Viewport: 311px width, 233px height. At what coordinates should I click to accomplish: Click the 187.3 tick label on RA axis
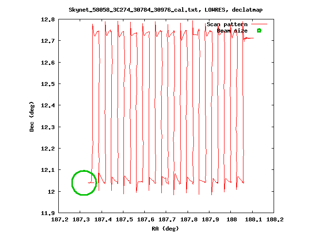pyautogui.click(x=81, y=219)
